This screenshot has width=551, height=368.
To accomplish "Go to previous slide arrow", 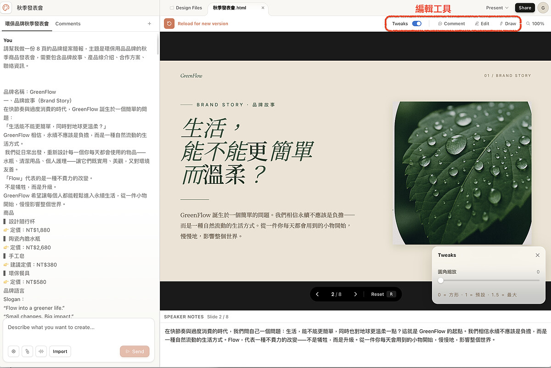I will pyautogui.click(x=317, y=294).
